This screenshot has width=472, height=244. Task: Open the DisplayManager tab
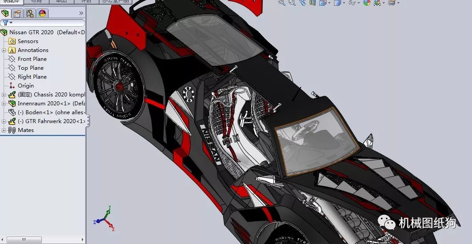click(x=42, y=13)
